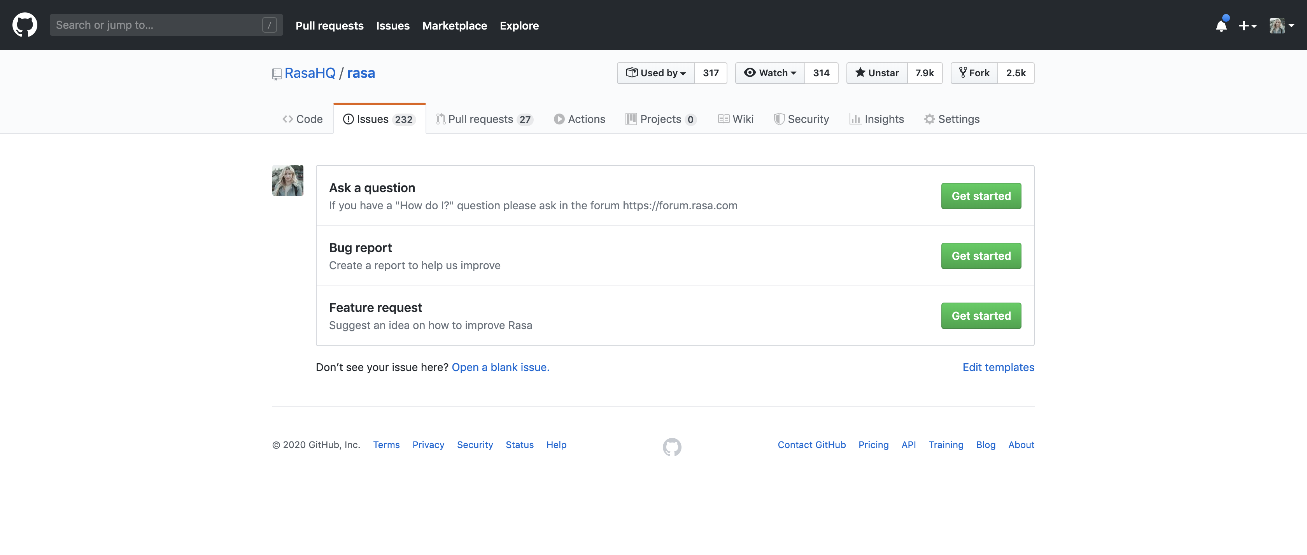Open the Wiki tab
1307x555 pixels.
tap(736, 119)
